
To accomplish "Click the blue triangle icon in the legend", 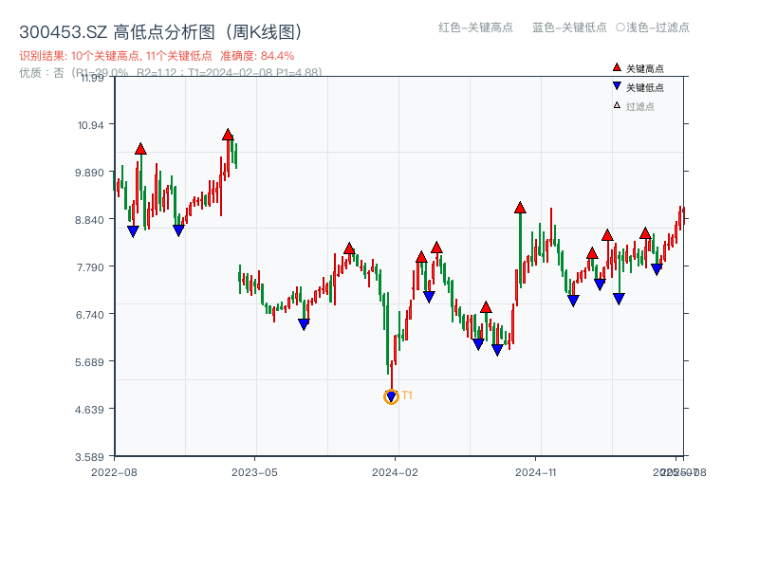I will [x=617, y=86].
